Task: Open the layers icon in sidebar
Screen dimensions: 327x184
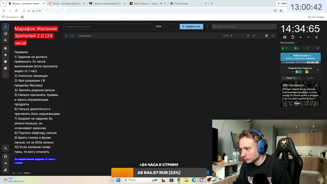Action: (5, 55)
